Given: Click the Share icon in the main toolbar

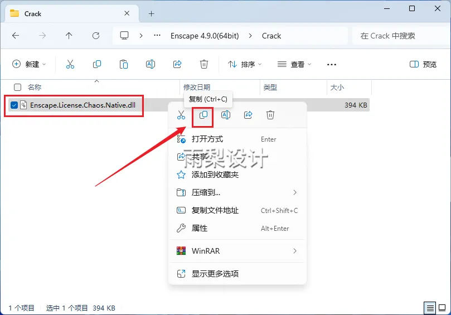Looking at the screenshot, I should coord(177,64).
